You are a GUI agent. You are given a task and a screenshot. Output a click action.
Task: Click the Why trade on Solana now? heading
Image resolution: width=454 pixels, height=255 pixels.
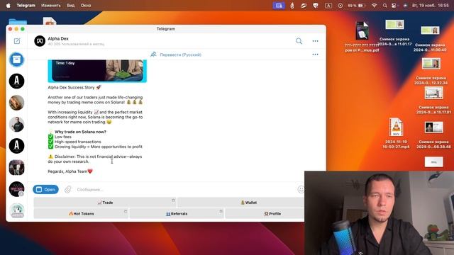pos(80,132)
